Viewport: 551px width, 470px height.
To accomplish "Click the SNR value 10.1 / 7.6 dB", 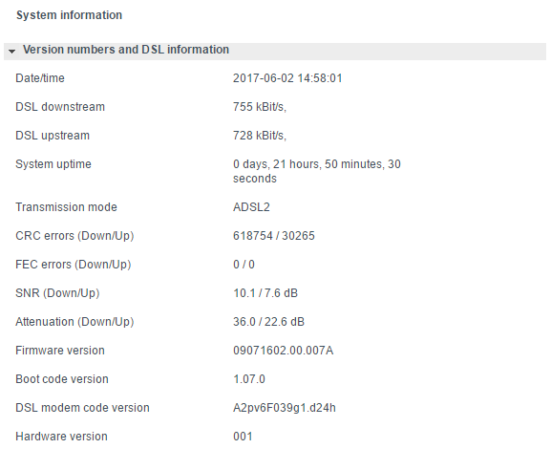I will 265,293.
